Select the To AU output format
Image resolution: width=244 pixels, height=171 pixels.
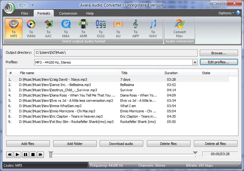click(118, 28)
